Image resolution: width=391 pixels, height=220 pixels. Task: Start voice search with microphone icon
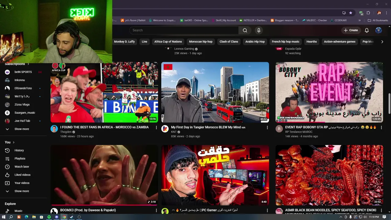pos(259,30)
